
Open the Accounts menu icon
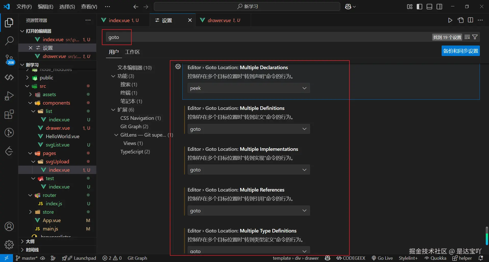[9, 226]
